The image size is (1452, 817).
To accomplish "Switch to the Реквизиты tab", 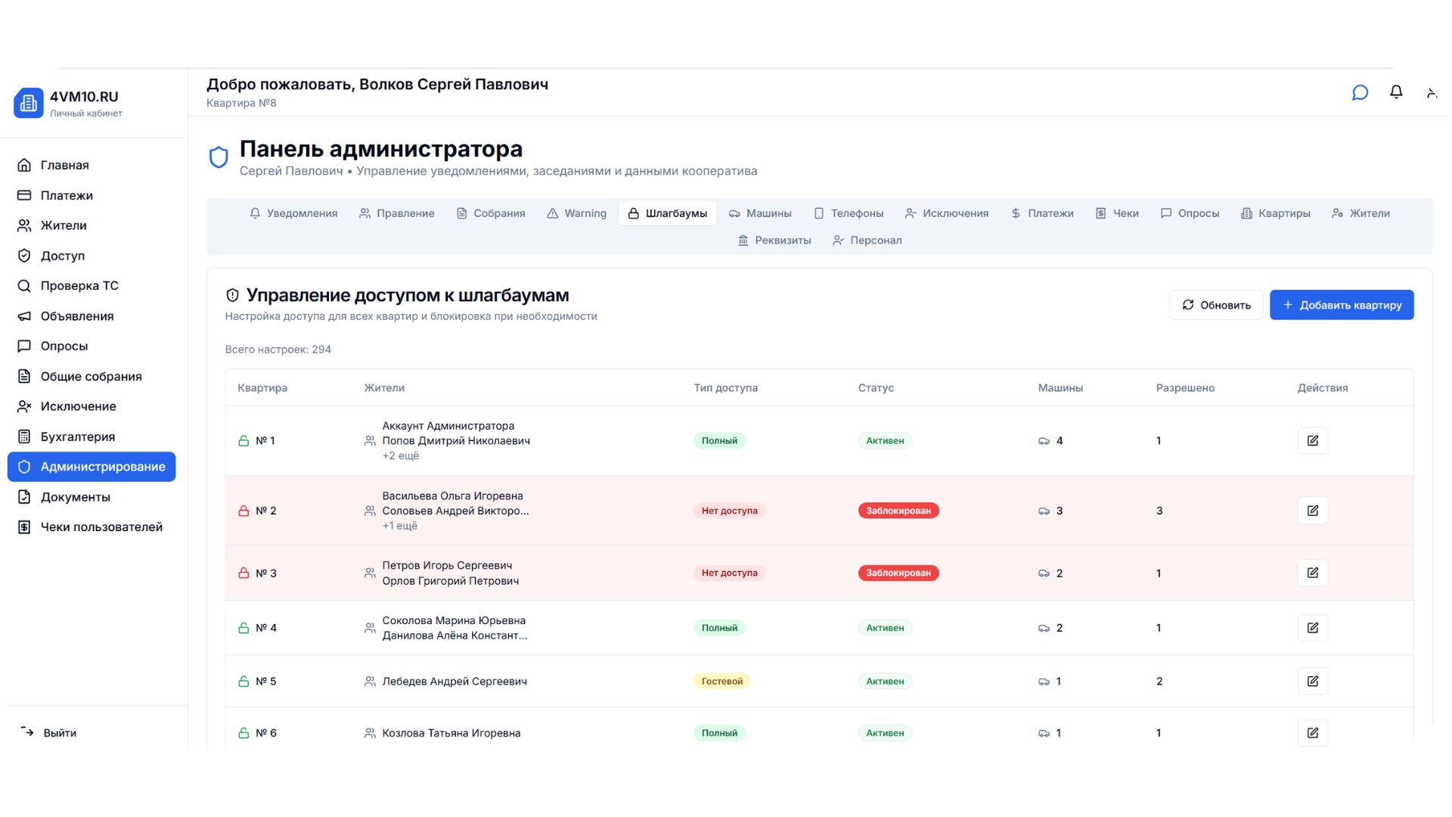I will point(774,240).
